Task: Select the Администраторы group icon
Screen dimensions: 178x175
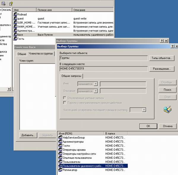Action: coord(60,142)
